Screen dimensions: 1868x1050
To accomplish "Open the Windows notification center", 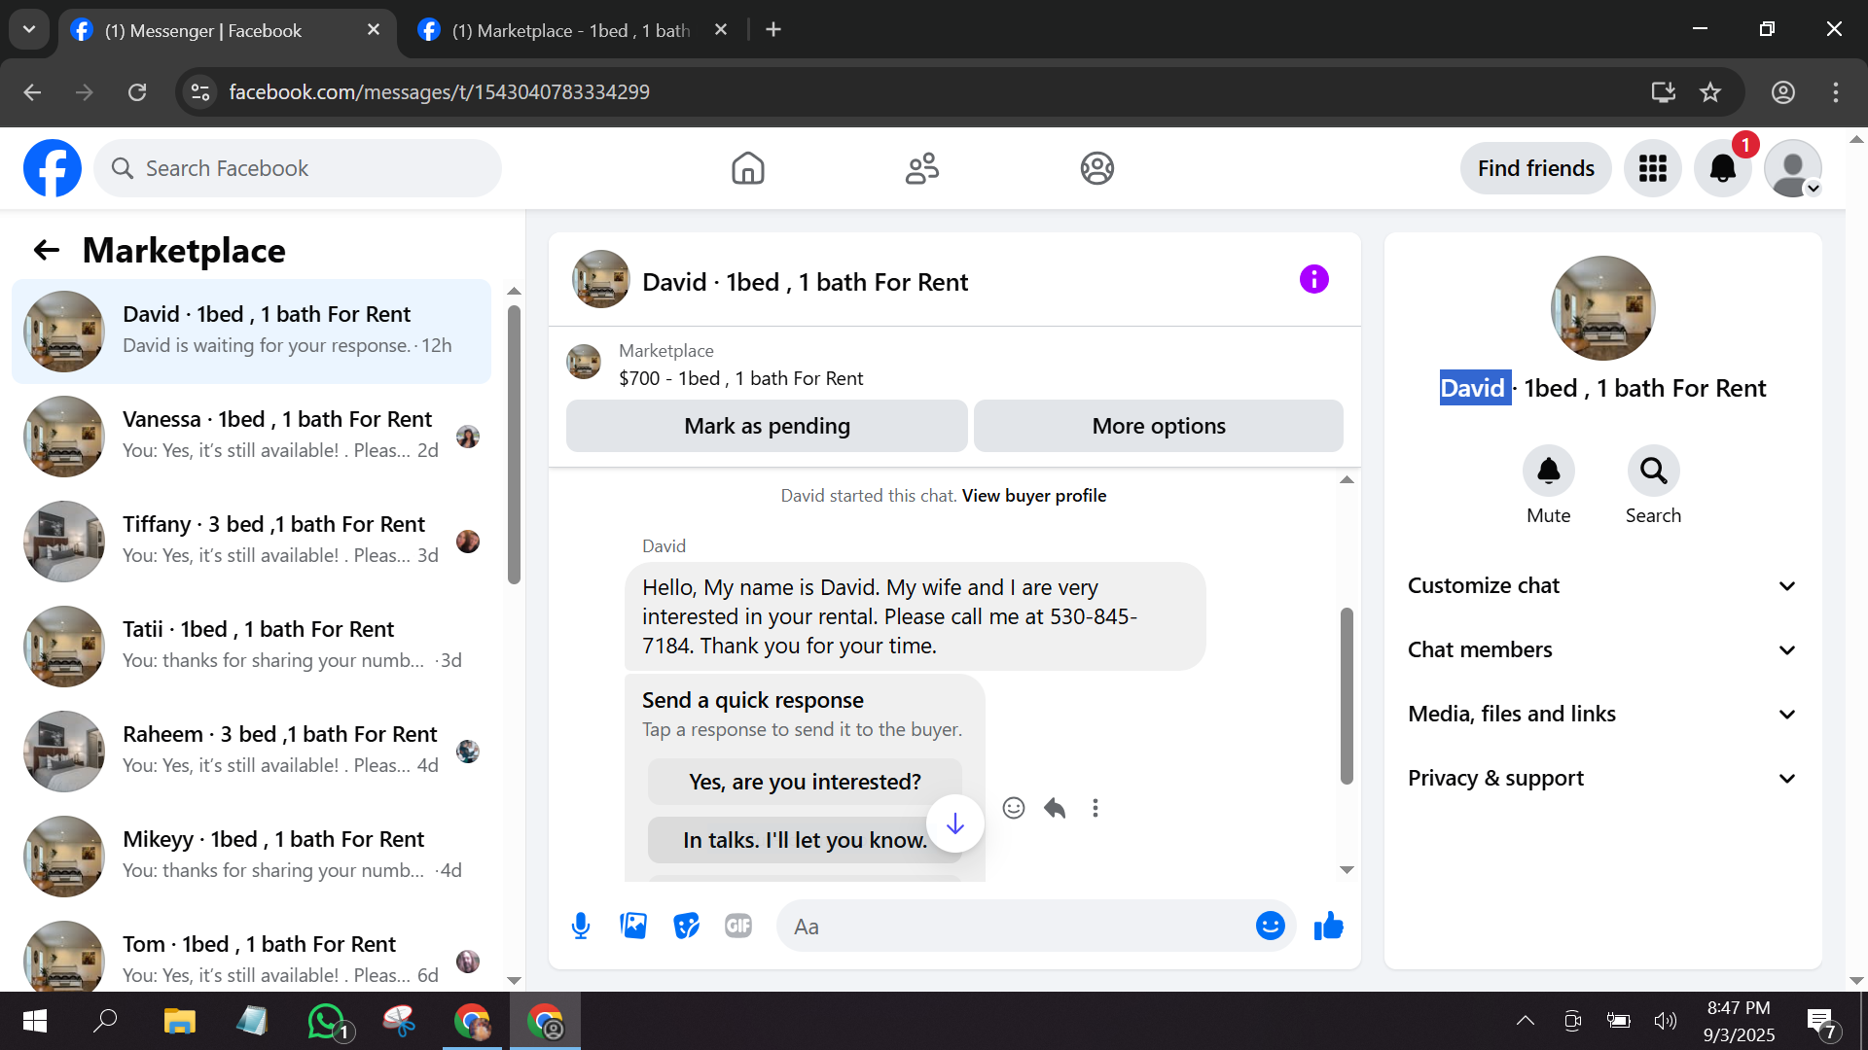I will coord(1821,1022).
